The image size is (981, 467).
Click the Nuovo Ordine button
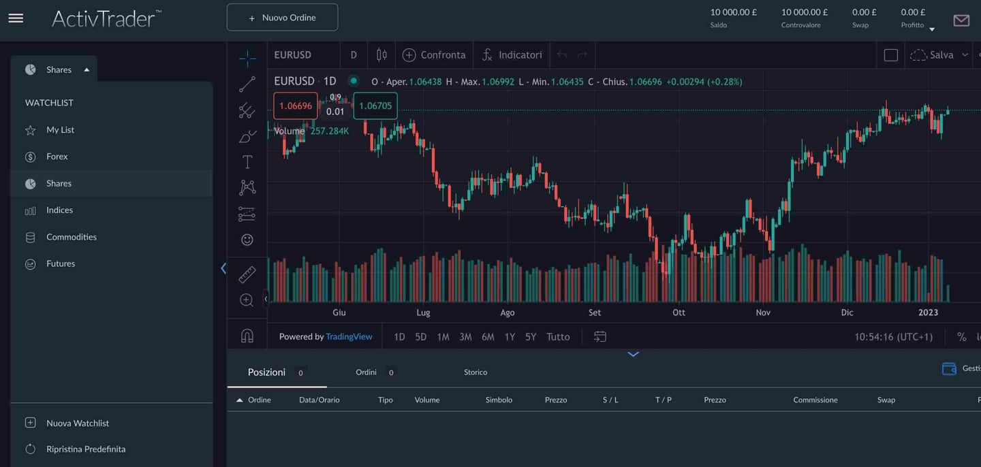282,18
